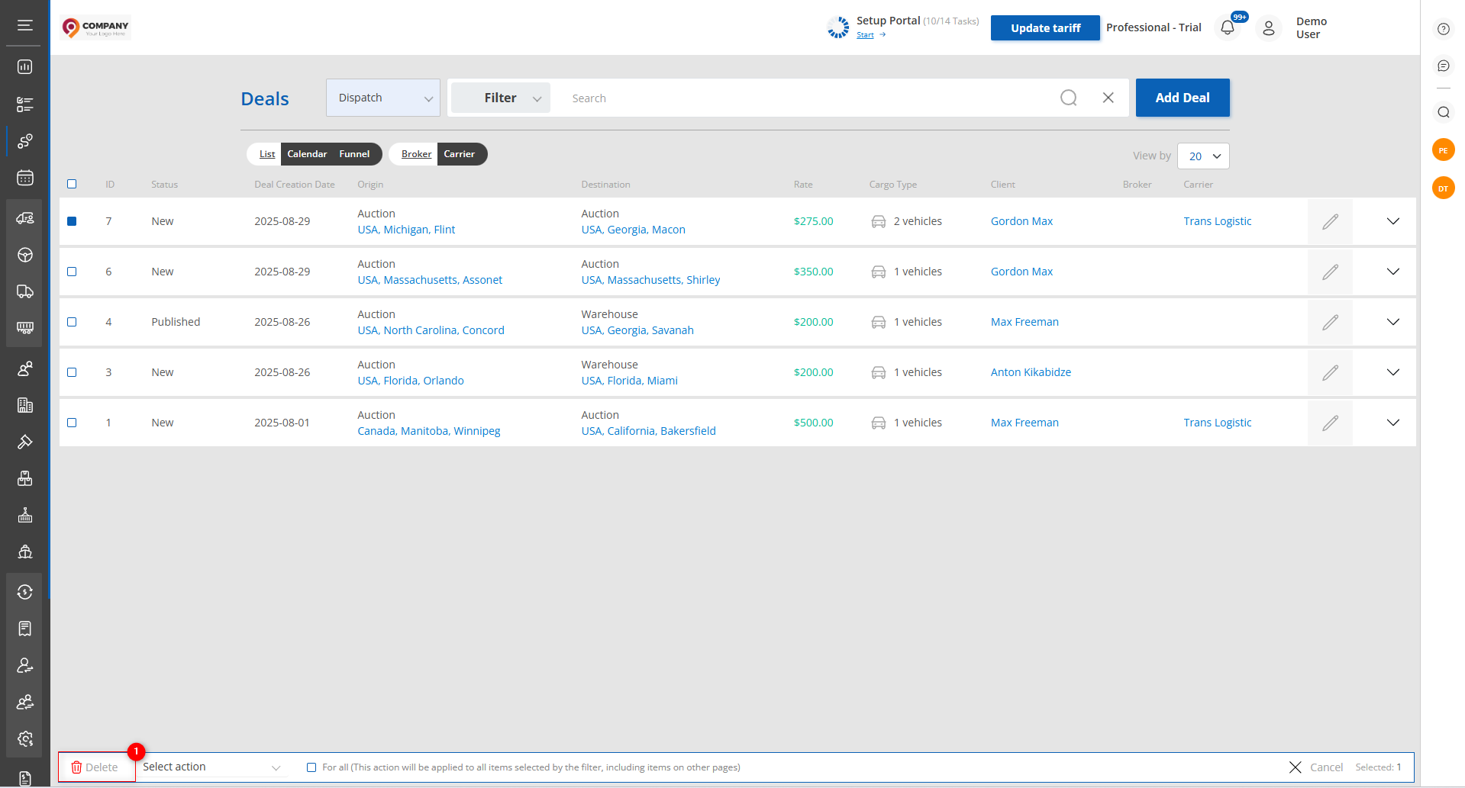The image size is (1465, 788).
Task: Open the hamburger menu icon
Action: pyautogui.click(x=25, y=26)
